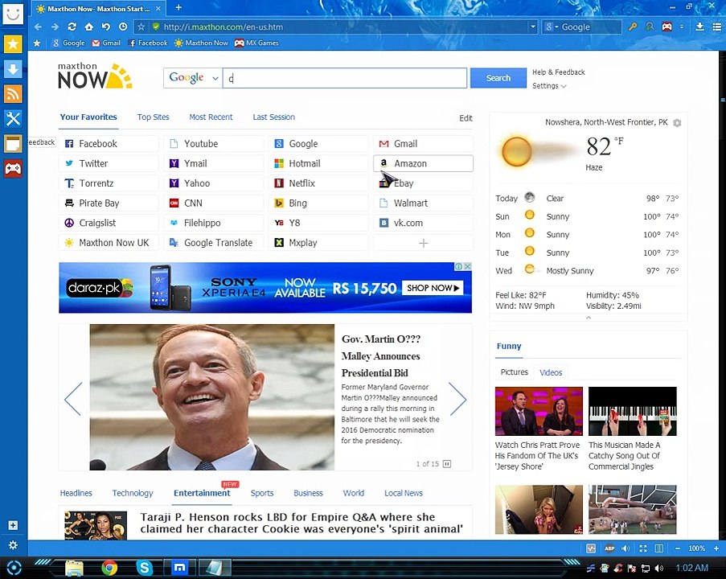Mute browser sound from status bar
Viewport: 726px width, 579px height.
coord(626,548)
